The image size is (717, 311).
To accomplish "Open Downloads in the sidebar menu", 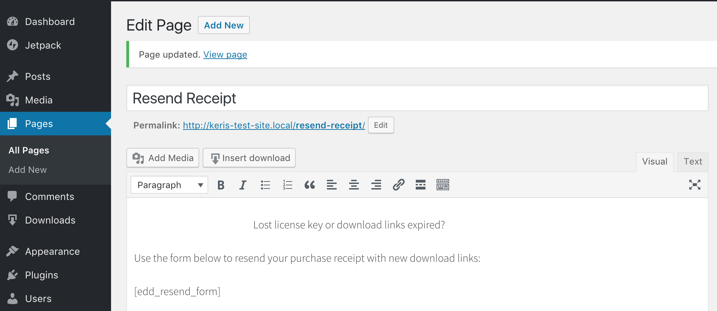I will coord(50,220).
